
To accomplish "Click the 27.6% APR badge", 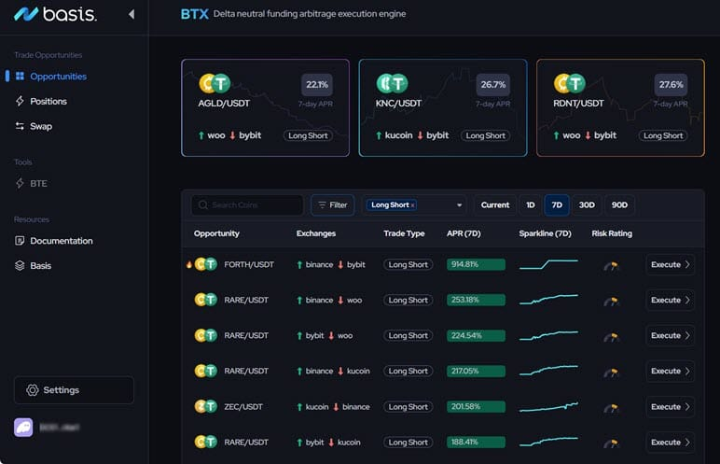I will [671, 85].
